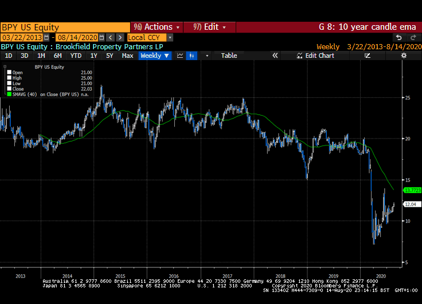The height and width of the screenshot is (304, 422).
Task: Click the green SMAVG color swatch
Action: [x=10, y=94]
